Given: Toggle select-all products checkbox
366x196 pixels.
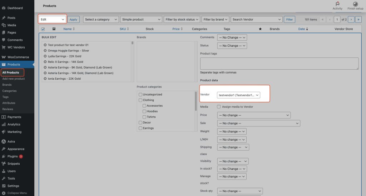Looking at the screenshot, I should click(x=43, y=29).
